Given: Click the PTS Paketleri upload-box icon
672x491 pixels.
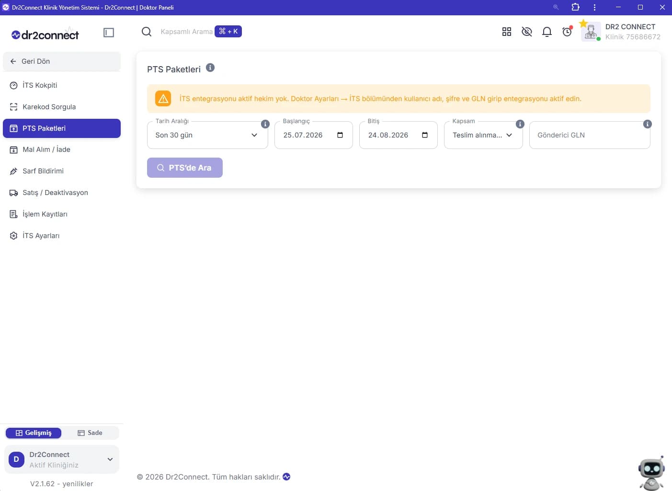Looking at the screenshot, I should [14, 128].
